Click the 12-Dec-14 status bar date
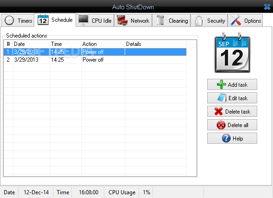273x198 pixels. pos(36,192)
